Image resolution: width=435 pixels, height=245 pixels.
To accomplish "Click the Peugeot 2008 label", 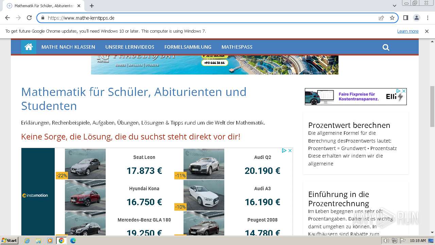I will pos(262,220).
